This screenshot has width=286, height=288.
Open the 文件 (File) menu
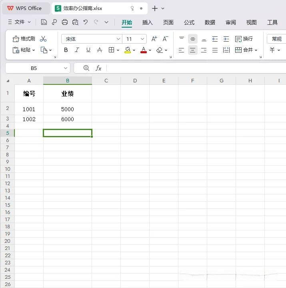click(x=19, y=22)
